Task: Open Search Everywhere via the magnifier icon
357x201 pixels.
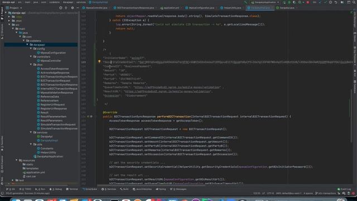Action: (x=354, y=2)
